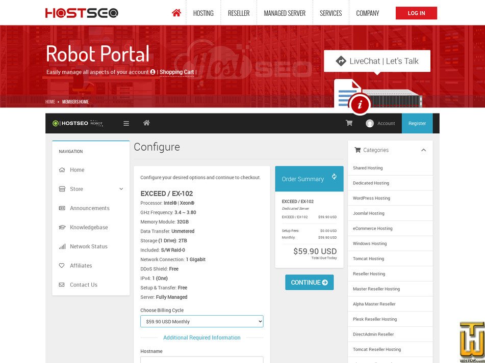Switch to the RESELLER menu
485x363 pixels.
point(239,13)
